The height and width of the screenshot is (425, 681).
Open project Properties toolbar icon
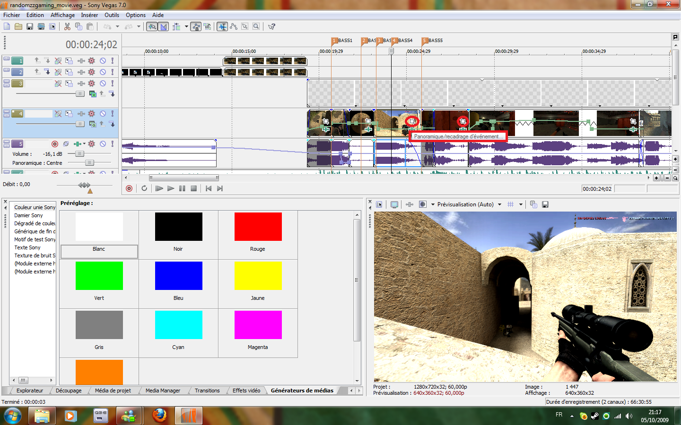(52, 26)
